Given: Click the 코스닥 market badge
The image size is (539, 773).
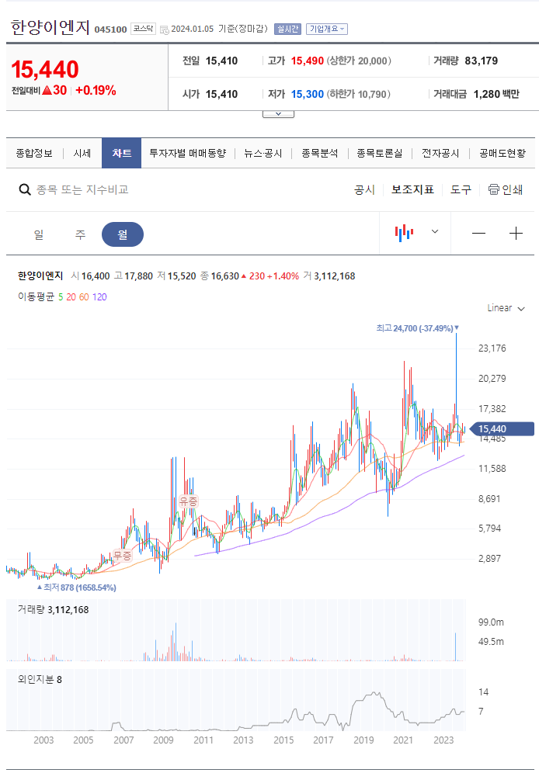Looking at the screenshot, I should point(143,29).
